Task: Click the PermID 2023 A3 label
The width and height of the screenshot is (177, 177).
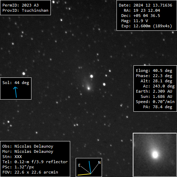Action: (x=20, y=5)
